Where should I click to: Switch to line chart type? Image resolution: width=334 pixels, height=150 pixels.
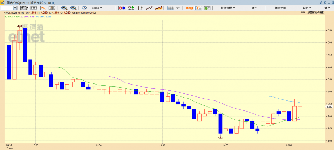coord(150,7)
